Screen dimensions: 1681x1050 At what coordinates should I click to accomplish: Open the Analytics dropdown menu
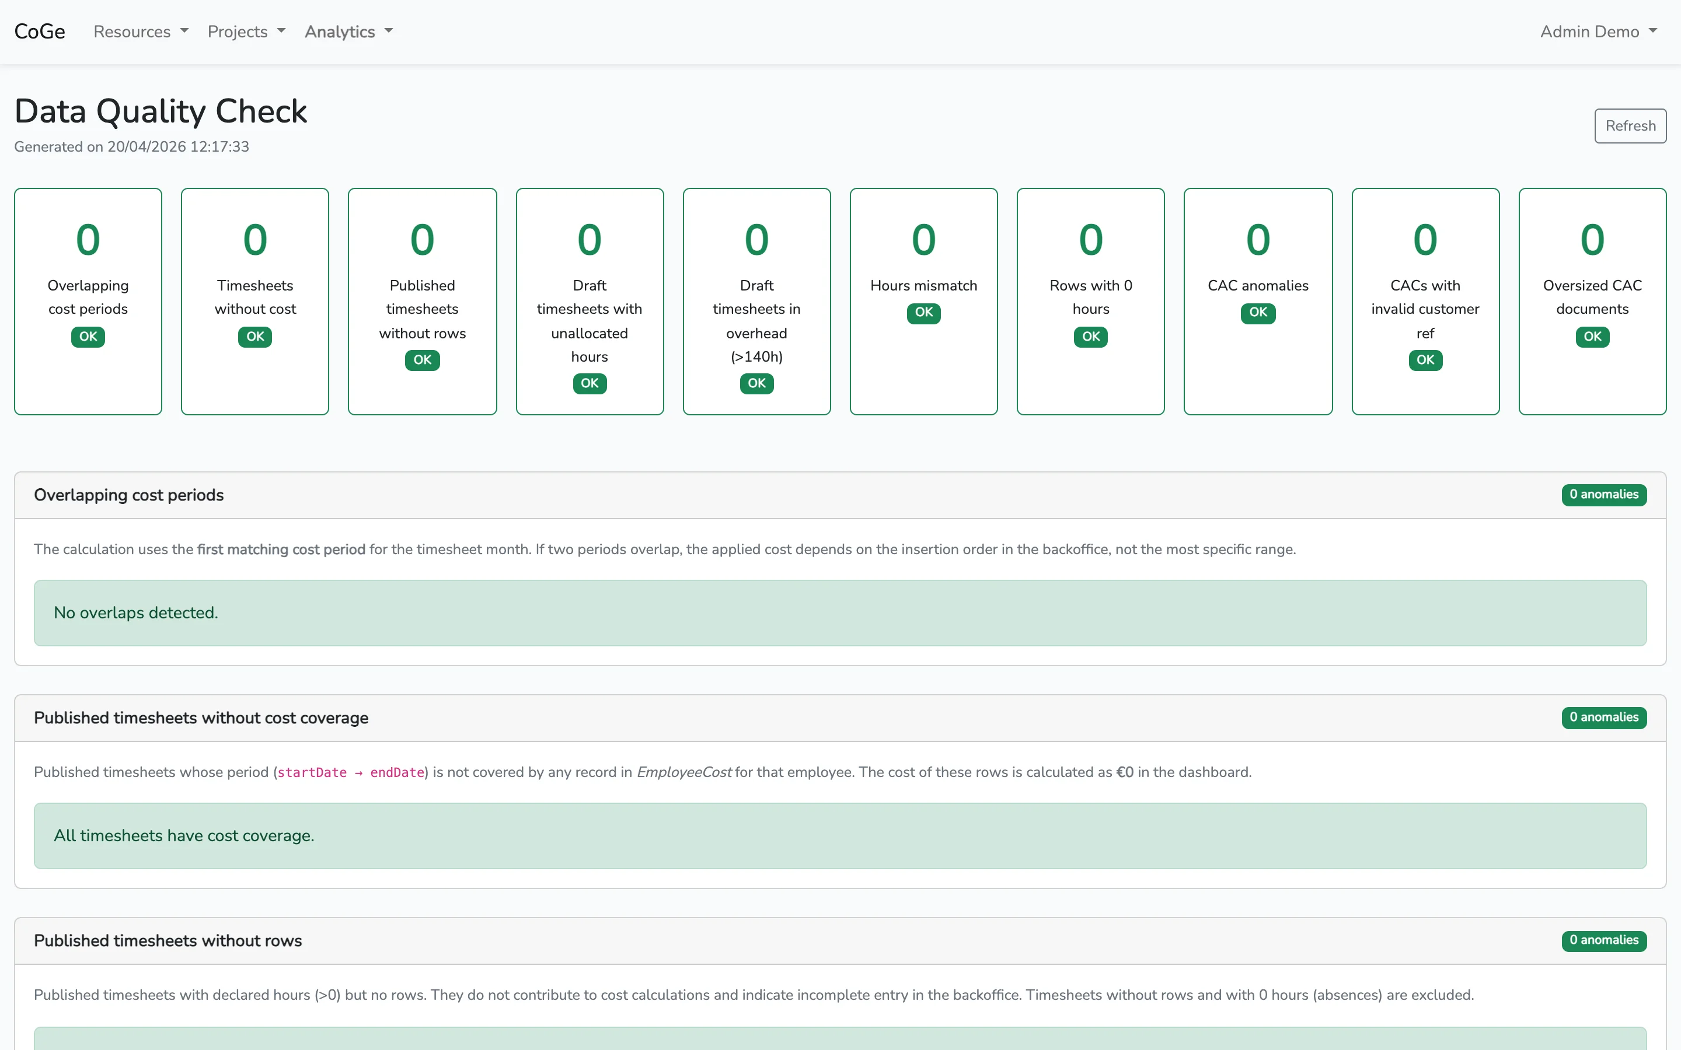348,32
